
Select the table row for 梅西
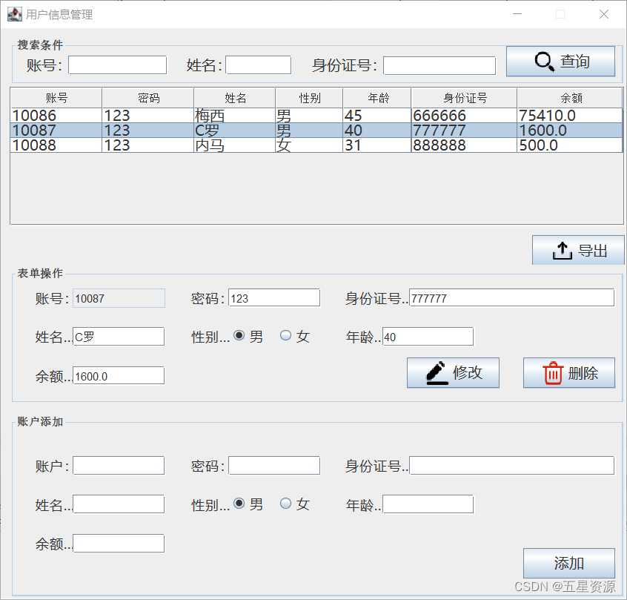coord(222,115)
